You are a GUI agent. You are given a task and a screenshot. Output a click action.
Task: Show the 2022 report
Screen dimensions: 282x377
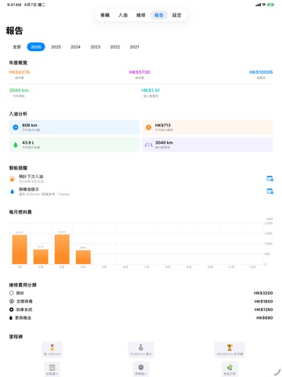(115, 47)
